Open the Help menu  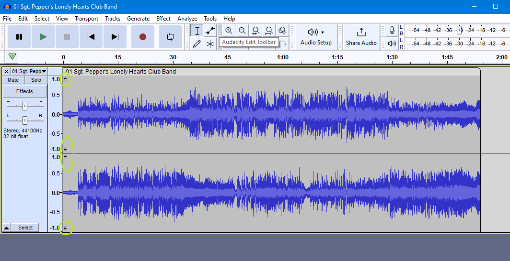coord(229,19)
